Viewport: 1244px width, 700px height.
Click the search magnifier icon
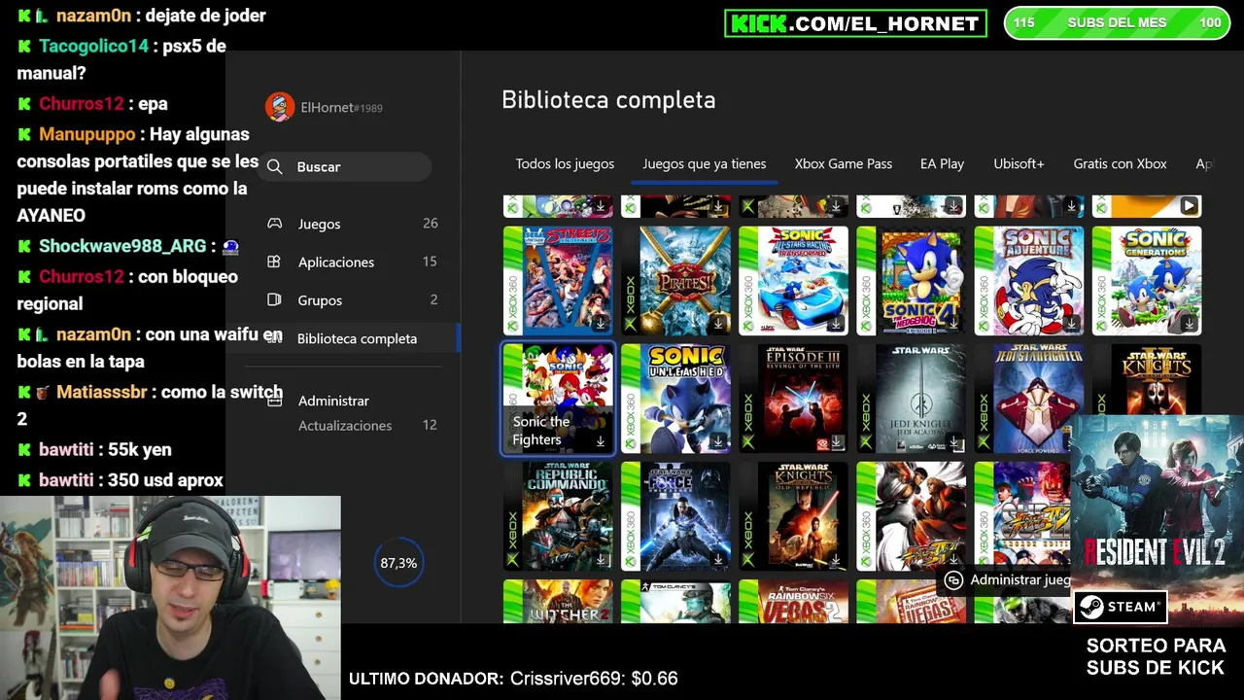[275, 167]
